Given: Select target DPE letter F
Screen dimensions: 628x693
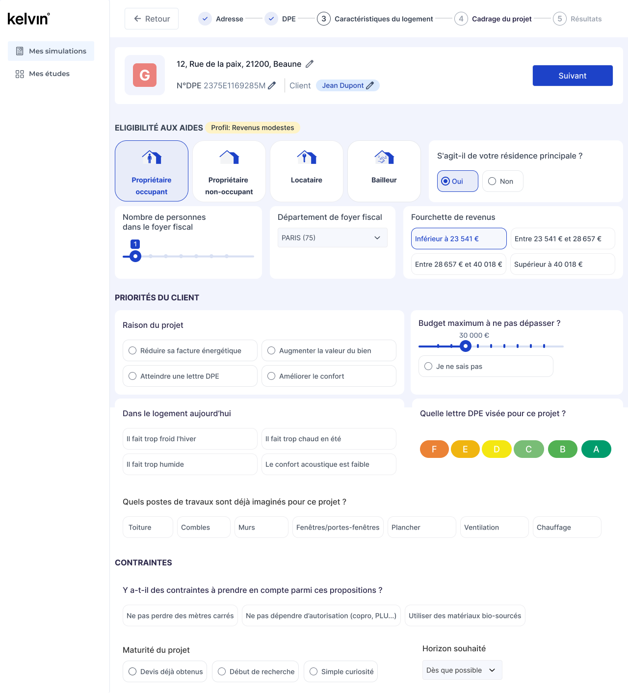Looking at the screenshot, I should coord(434,449).
